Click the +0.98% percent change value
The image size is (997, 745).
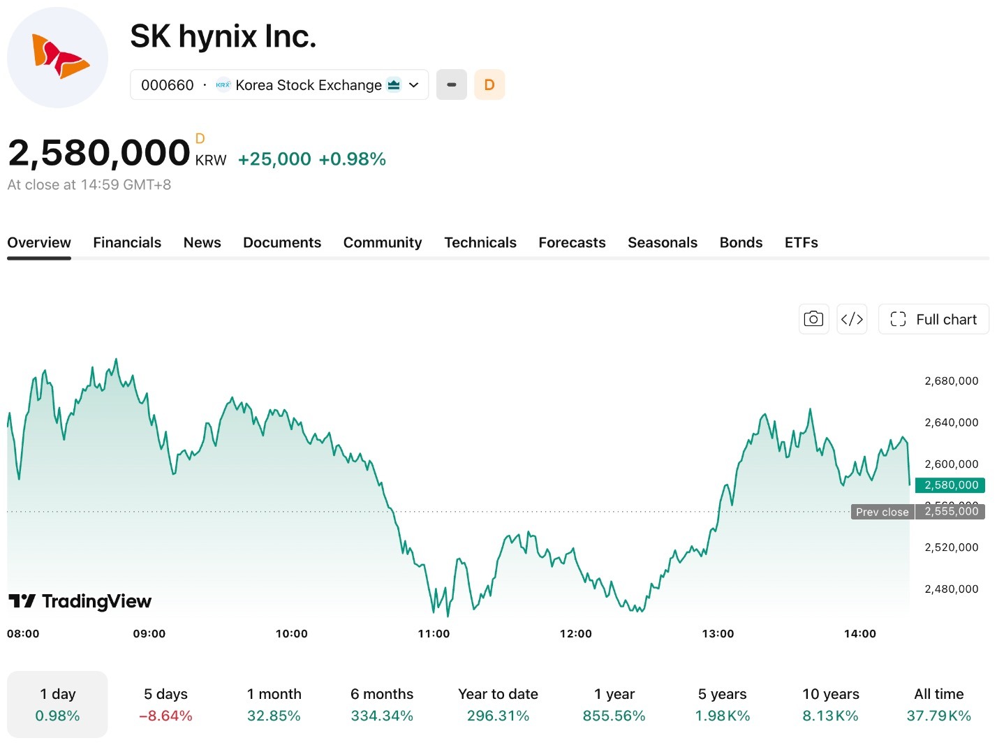tap(352, 159)
